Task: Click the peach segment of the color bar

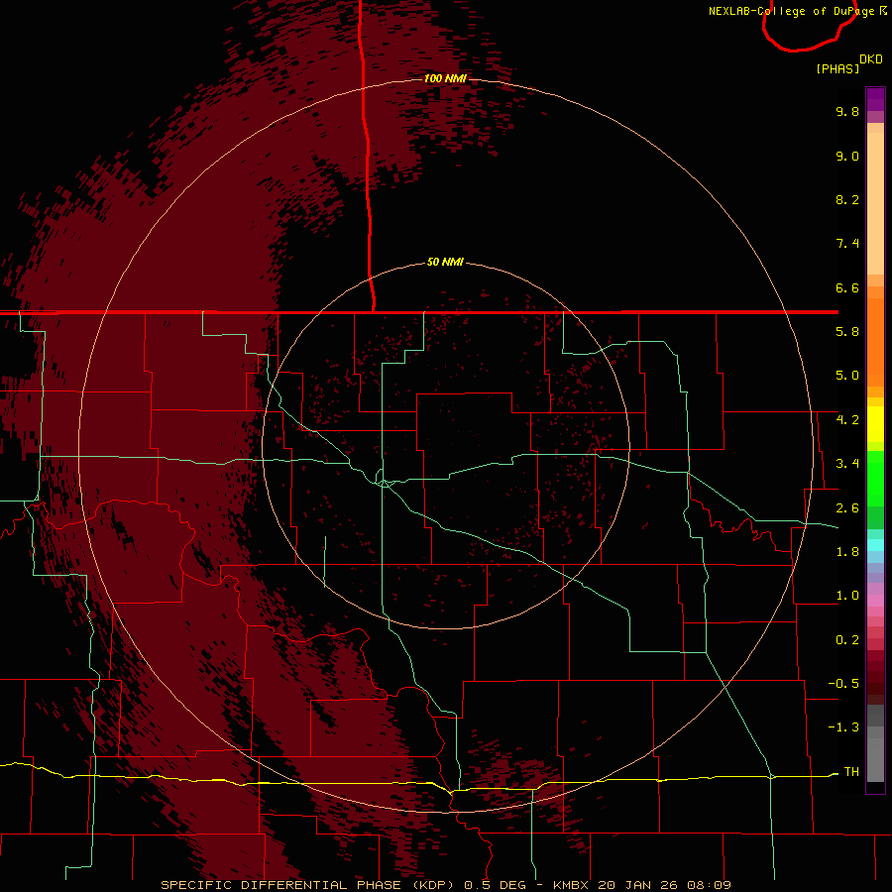Action: (x=875, y=203)
